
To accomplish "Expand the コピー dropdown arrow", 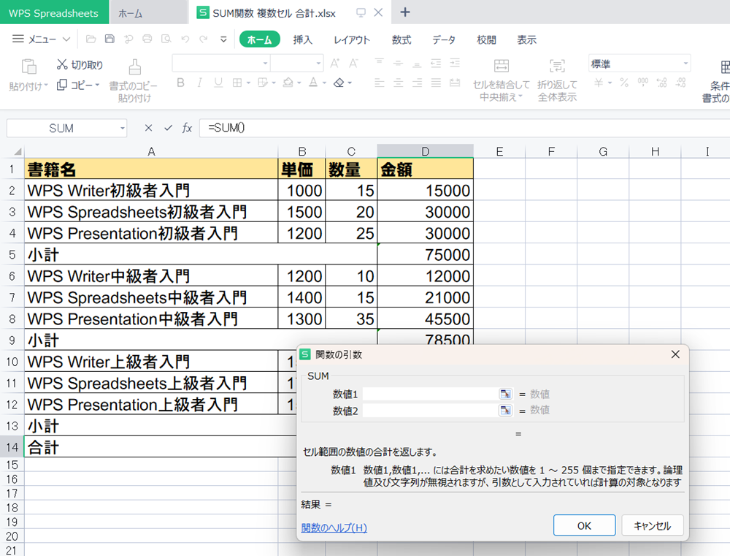I will click(x=97, y=85).
